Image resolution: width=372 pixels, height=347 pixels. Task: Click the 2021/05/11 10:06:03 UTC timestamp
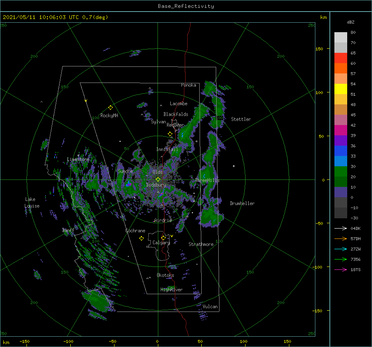55,17
